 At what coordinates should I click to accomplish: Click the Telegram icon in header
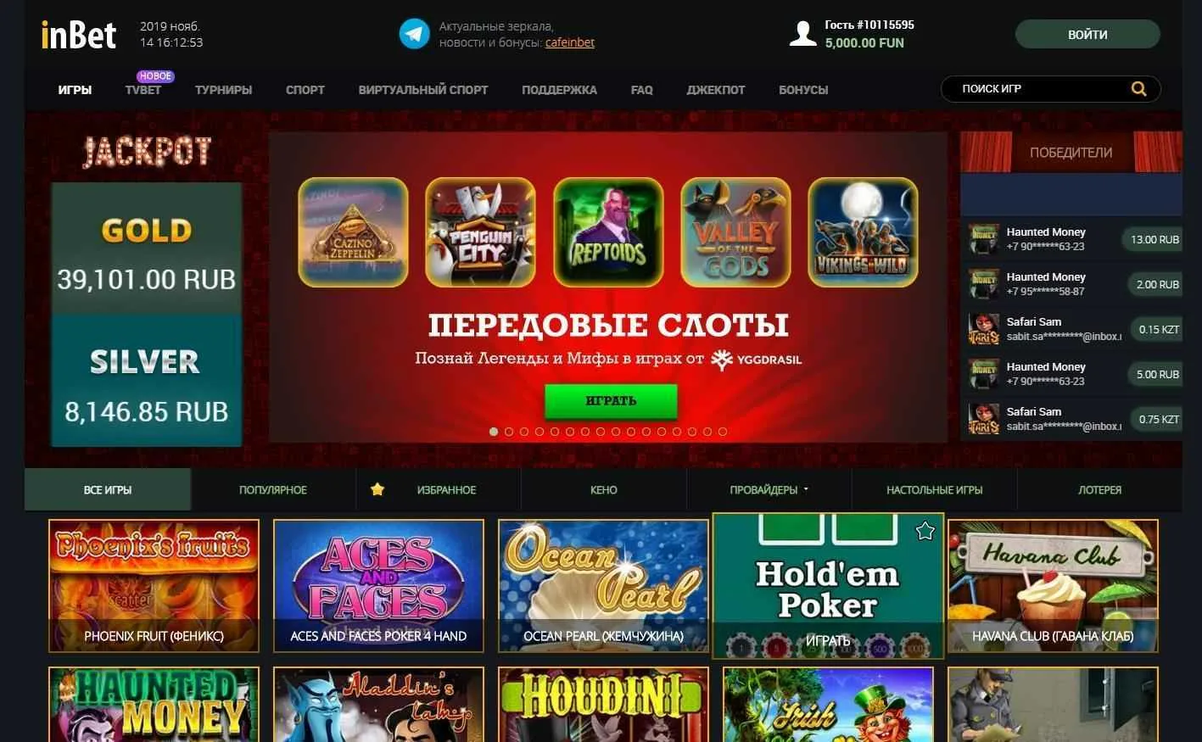tap(415, 34)
